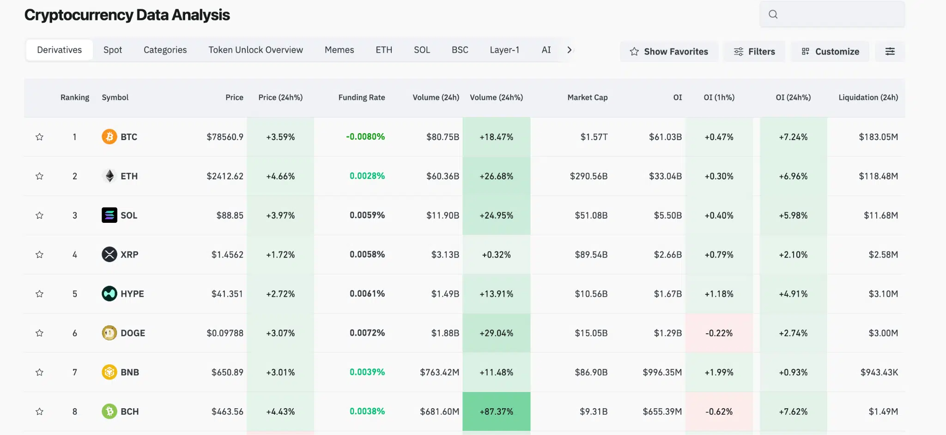Switch to the Spot tab
The width and height of the screenshot is (946, 435).
pos(112,49)
